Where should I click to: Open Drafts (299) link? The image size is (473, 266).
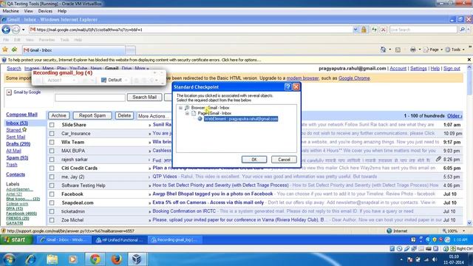click(18, 144)
